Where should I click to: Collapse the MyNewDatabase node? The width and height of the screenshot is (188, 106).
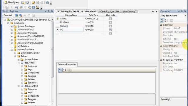click(12, 49)
